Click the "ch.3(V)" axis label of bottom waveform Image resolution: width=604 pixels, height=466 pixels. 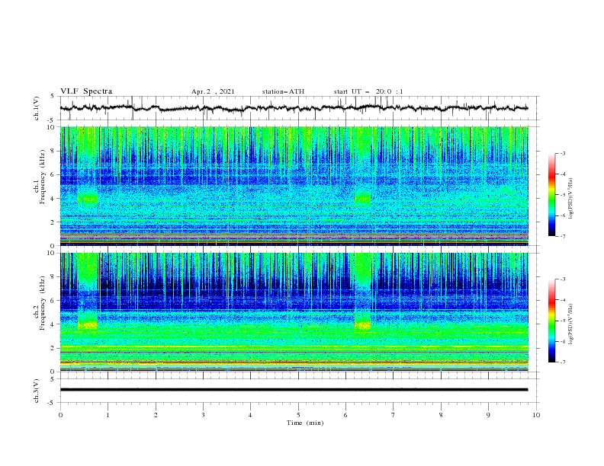point(37,391)
